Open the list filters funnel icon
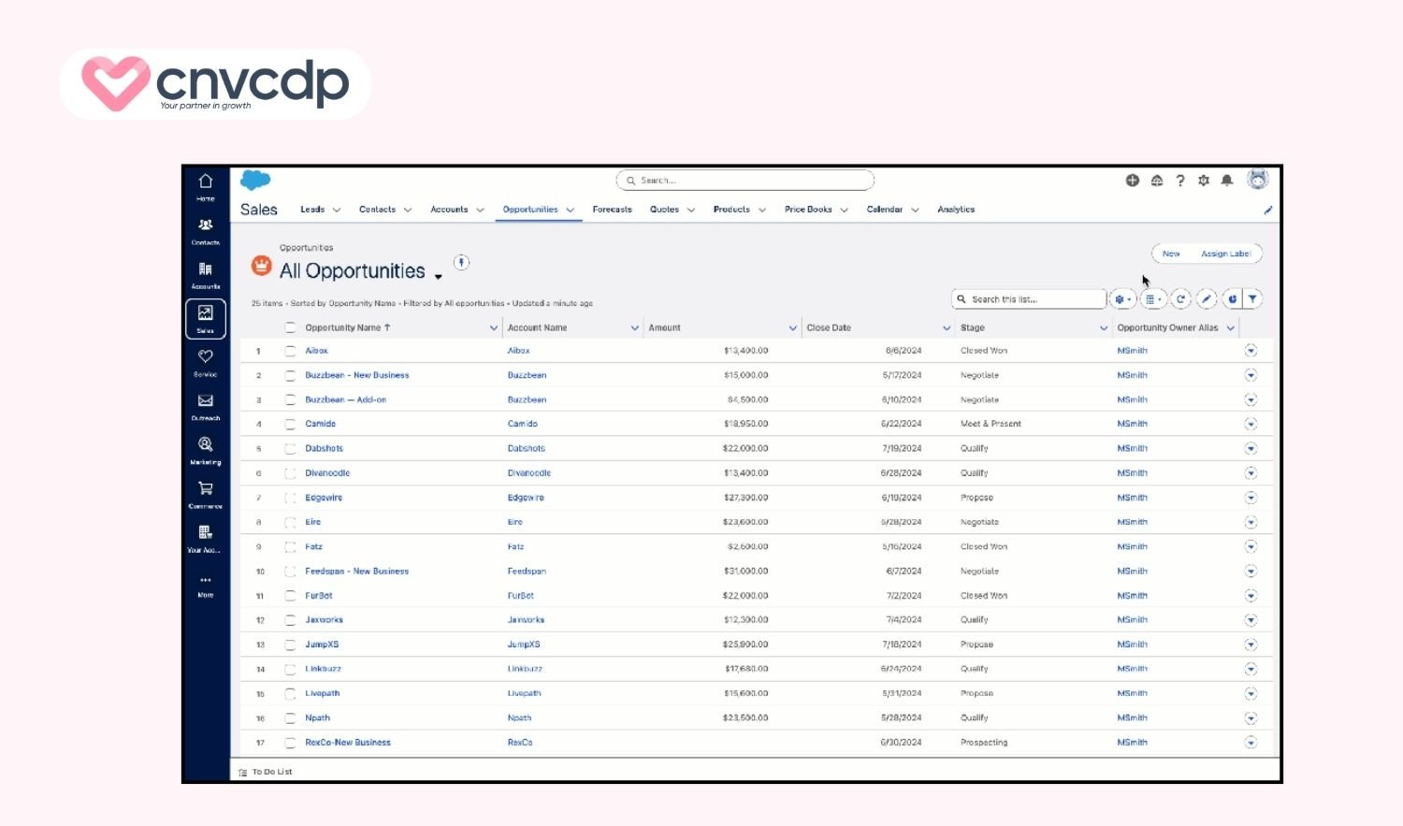The width and height of the screenshot is (1403, 826). tap(1252, 299)
